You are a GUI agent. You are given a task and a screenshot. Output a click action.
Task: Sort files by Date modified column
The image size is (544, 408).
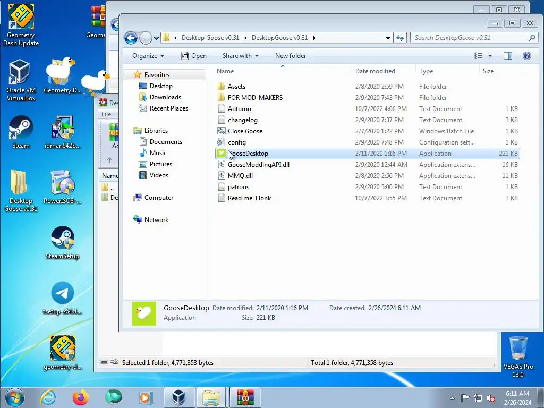click(384, 71)
